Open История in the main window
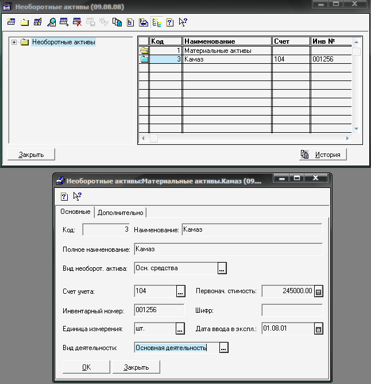 tap(323, 155)
